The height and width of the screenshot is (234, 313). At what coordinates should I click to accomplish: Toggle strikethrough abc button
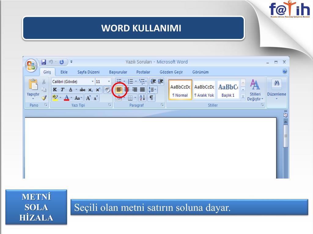83,90
